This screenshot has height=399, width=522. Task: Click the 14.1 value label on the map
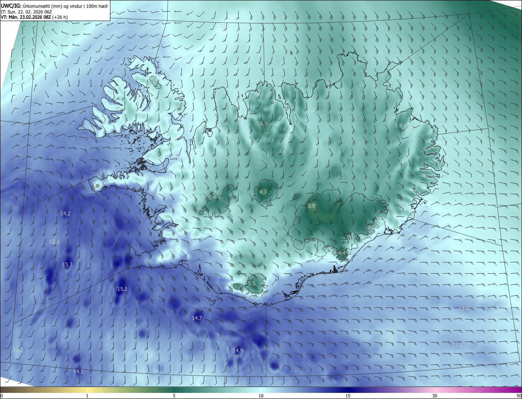click(78, 371)
